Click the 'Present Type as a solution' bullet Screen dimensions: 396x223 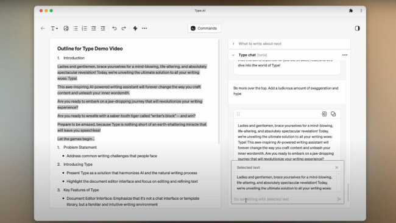click(x=132, y=173)
